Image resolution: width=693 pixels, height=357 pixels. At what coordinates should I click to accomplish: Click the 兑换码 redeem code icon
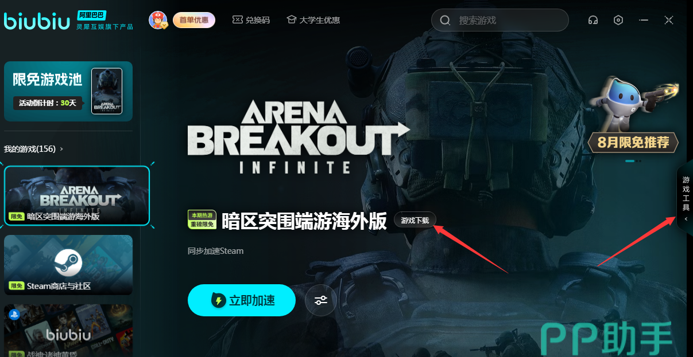[x=238, y=19]
